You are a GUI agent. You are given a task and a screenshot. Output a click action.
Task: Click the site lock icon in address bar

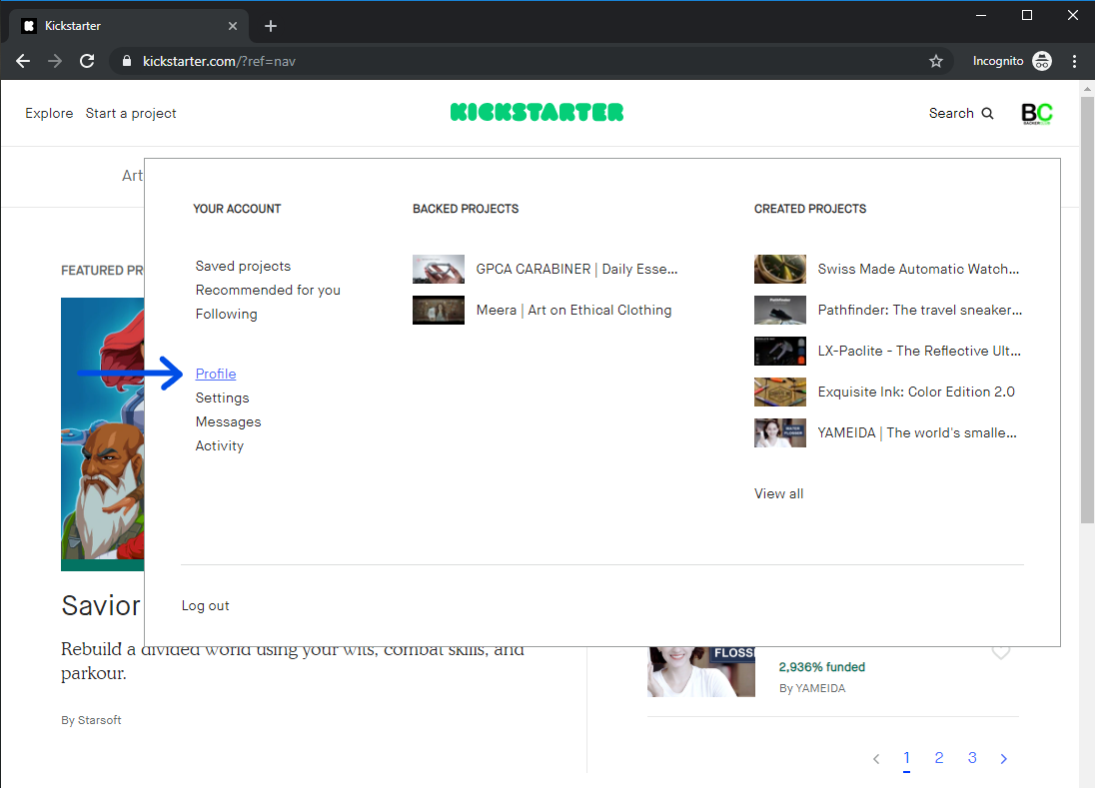coord(127,61)
